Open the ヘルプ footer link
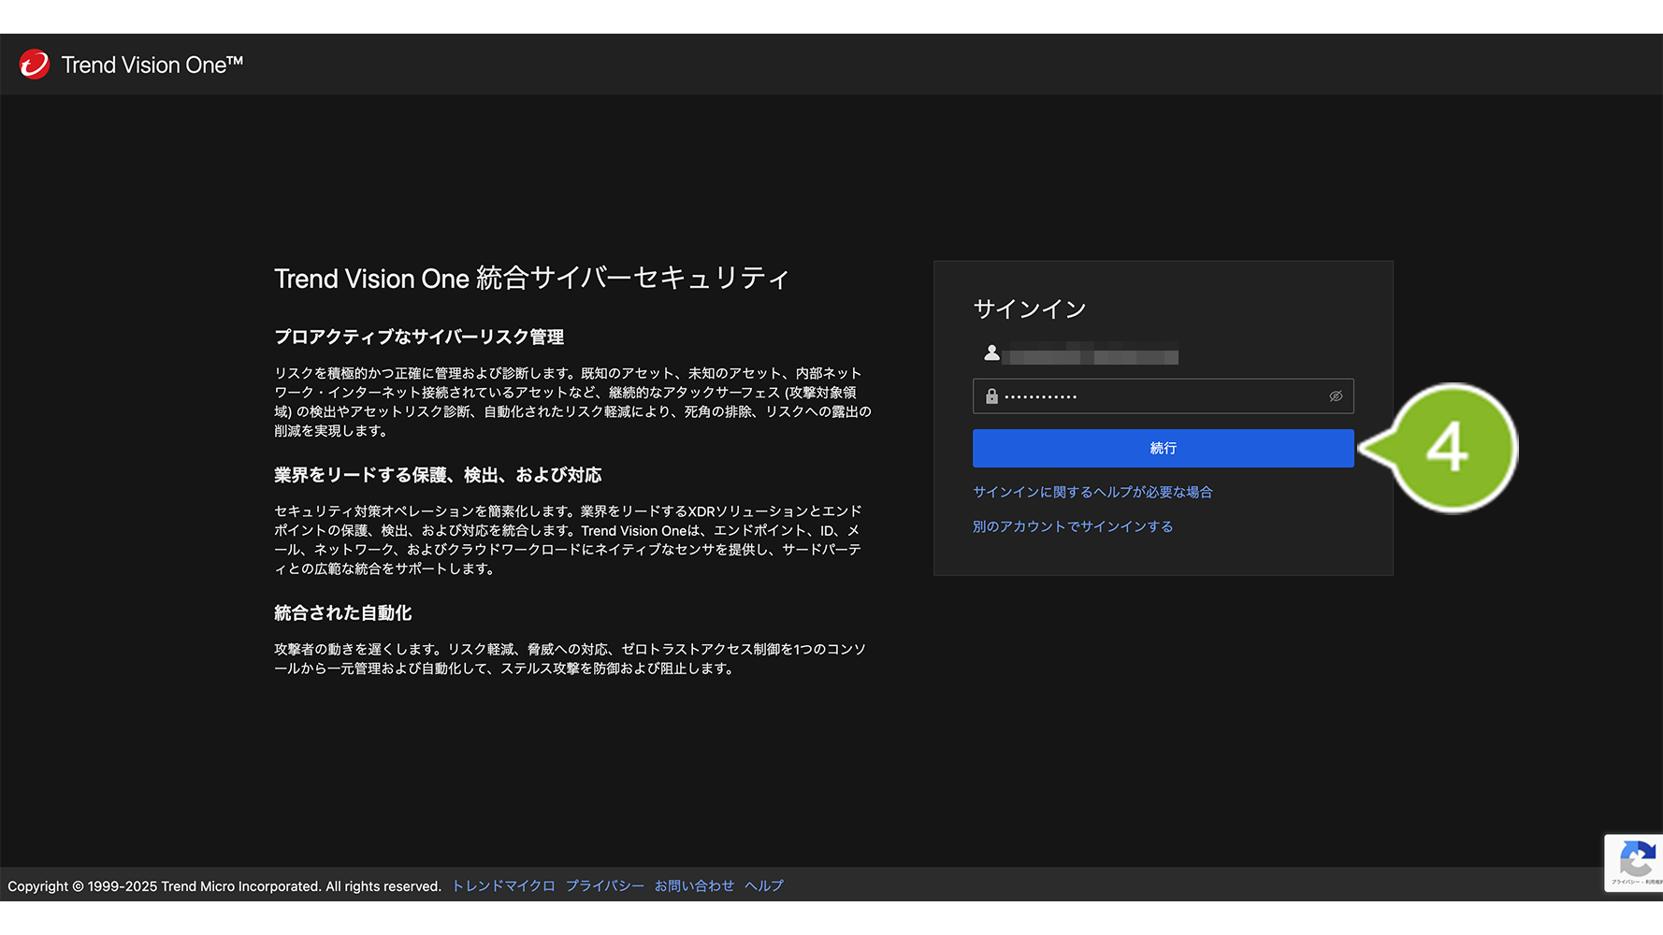This screenshot has width=1663, height=935. (763, 885)
